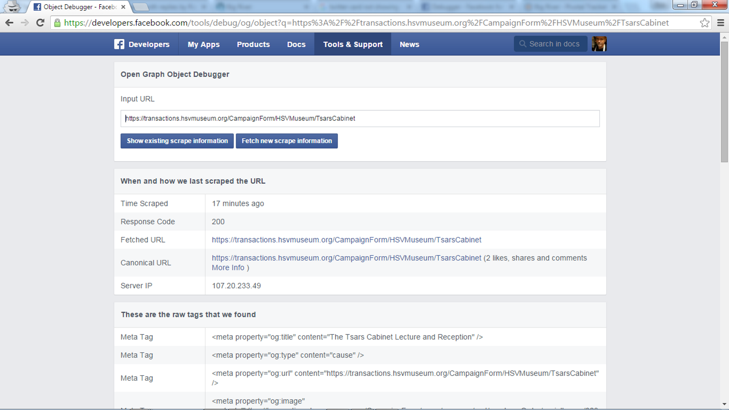Click 'These are the raw tags' heading
Image resolution: width=729 pixels, height=410 pixels.
tap(188, 315)
